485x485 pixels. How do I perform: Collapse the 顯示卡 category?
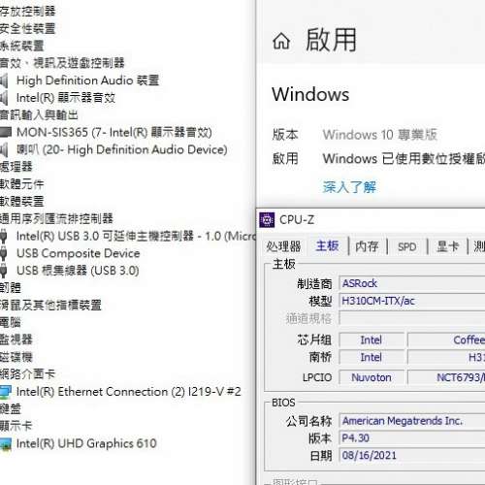16,426
